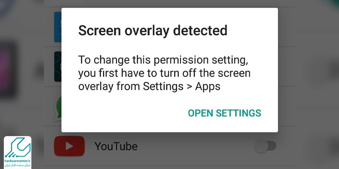Image resolution: width=339 pixels, height=169 pixels.
Task: Click the Persian caption under the logo
Action: click(x=17, y=165)
